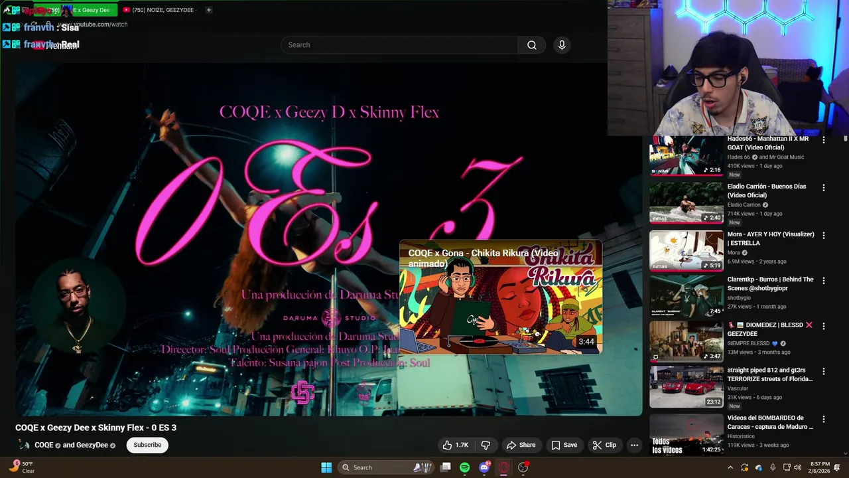Open Hades66 Manhattan II thumbnail
Viewport: 849px width, 478px height.
click(686, 155)
